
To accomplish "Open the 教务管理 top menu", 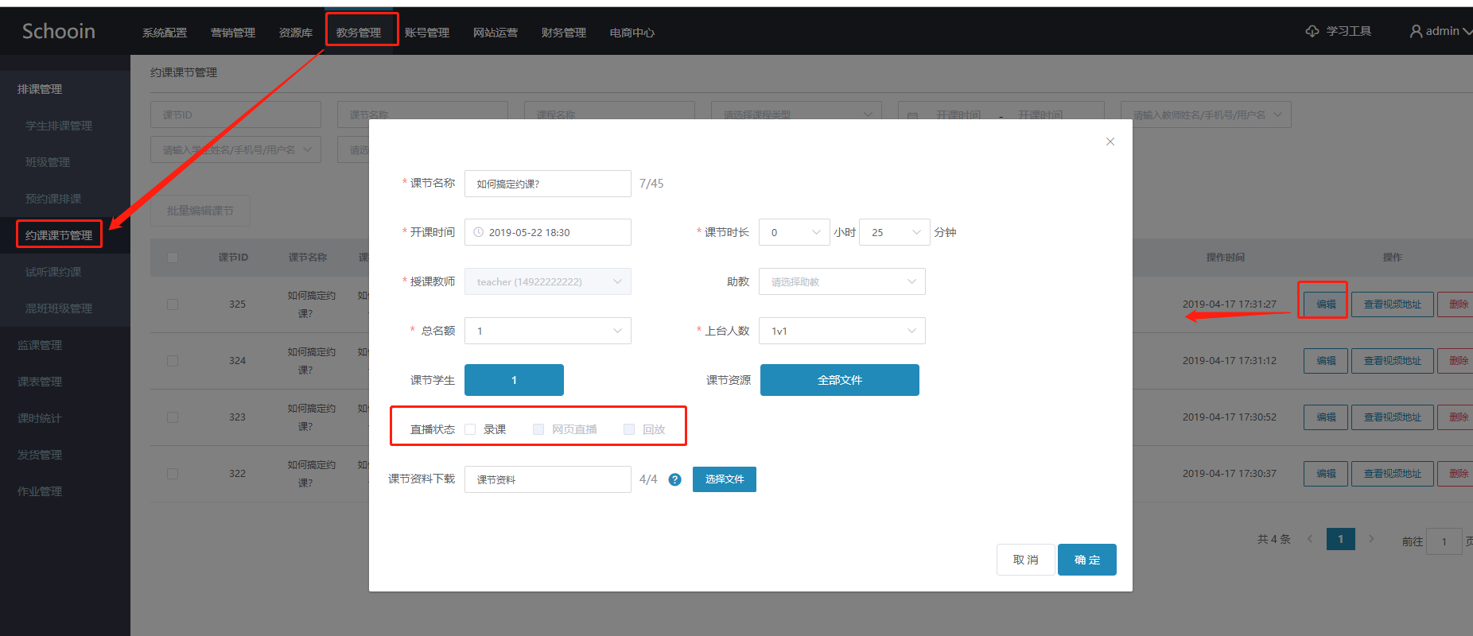I will (x=359, y=33).
